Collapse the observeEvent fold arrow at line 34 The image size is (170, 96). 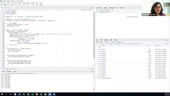tap(5, 55)
